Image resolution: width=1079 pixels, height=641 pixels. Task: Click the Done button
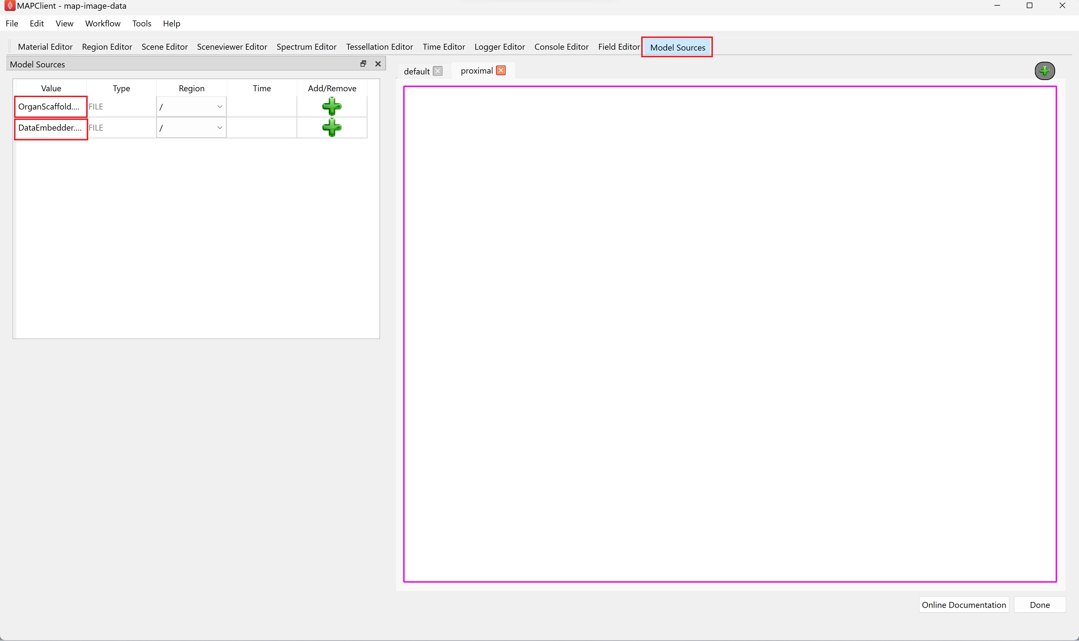1040,605
